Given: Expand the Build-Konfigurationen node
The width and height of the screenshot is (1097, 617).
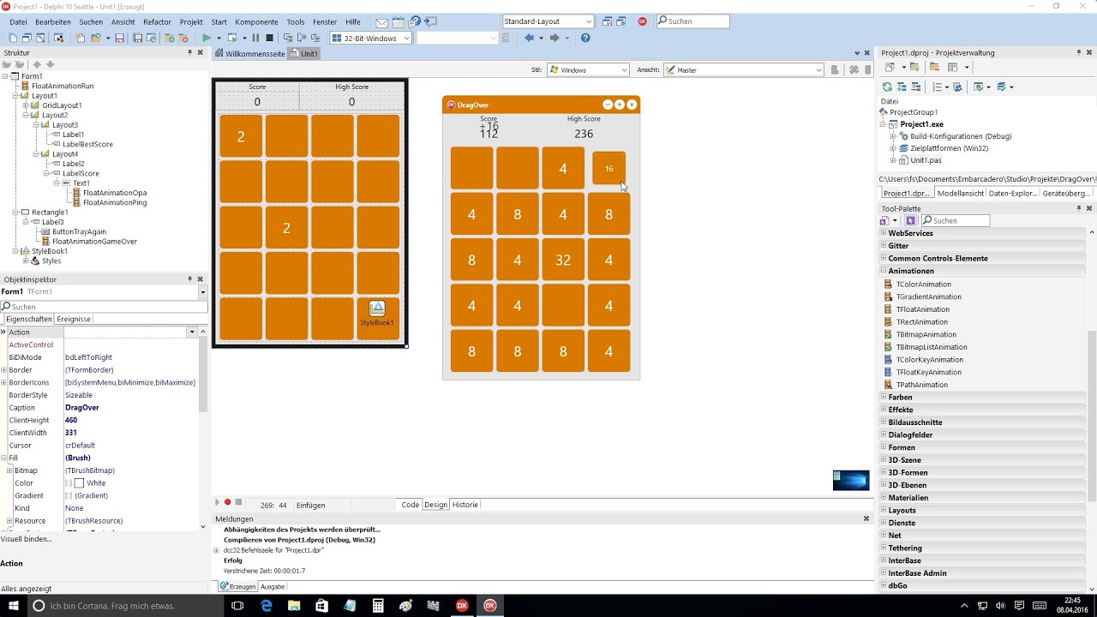Looking at the screenshot, I should [x=893, y=136].
